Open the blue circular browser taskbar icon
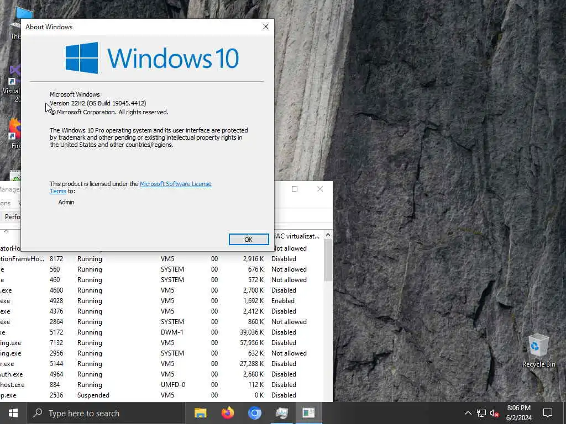 (x=254, y=413)
